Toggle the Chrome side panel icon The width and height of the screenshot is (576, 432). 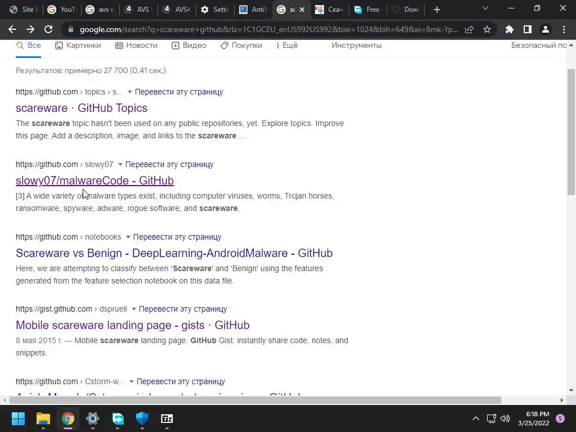coord(527,29)
